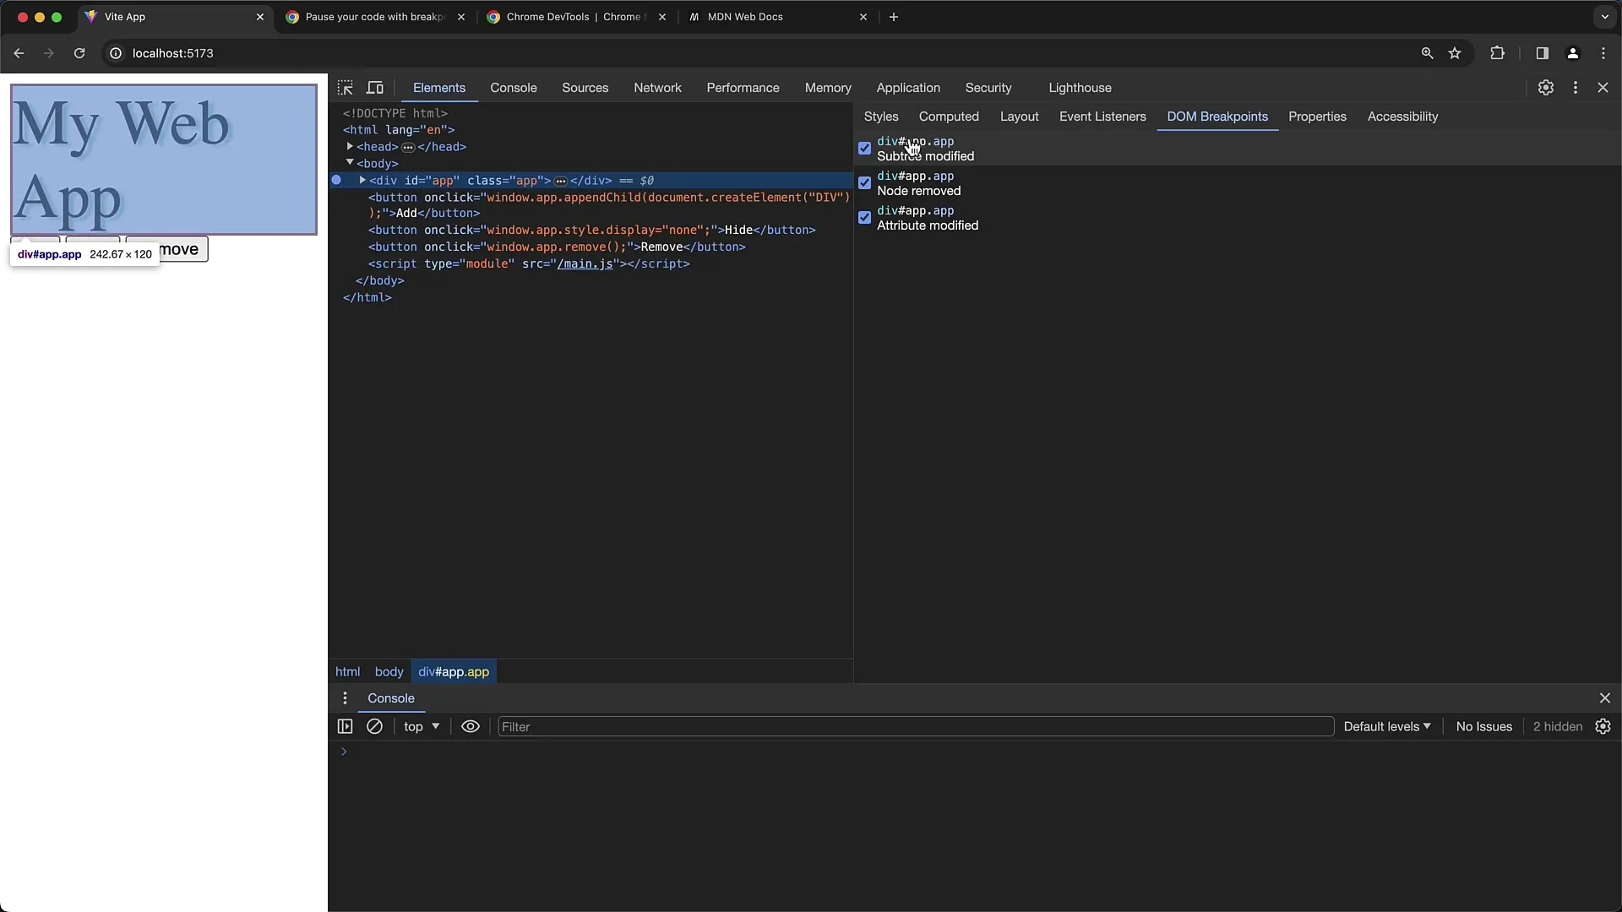
Task: Open the Default levels dropdown
Action: (x=1385, y=725)
